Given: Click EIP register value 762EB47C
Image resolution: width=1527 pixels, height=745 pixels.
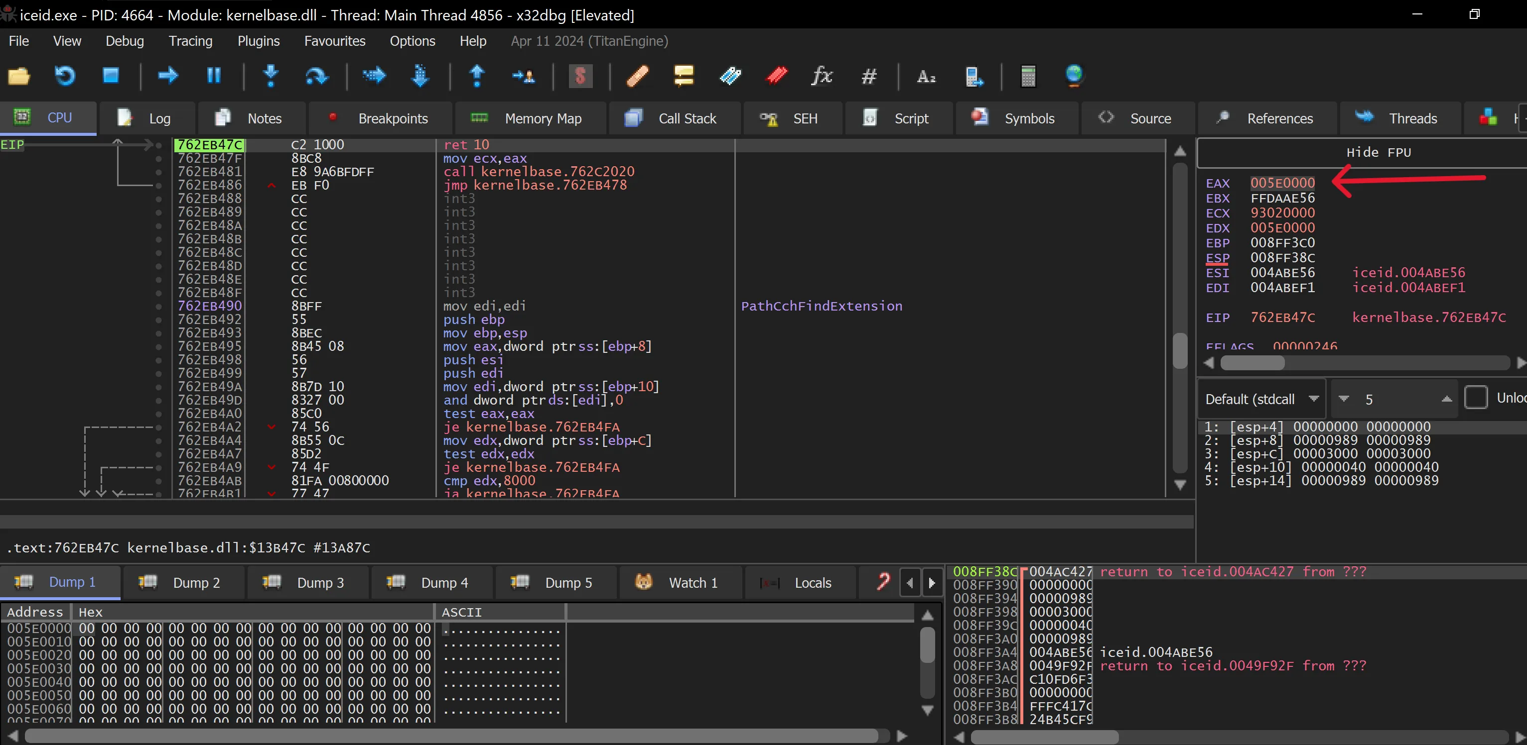Looking at the screenshot, I should pos(1283,318).
